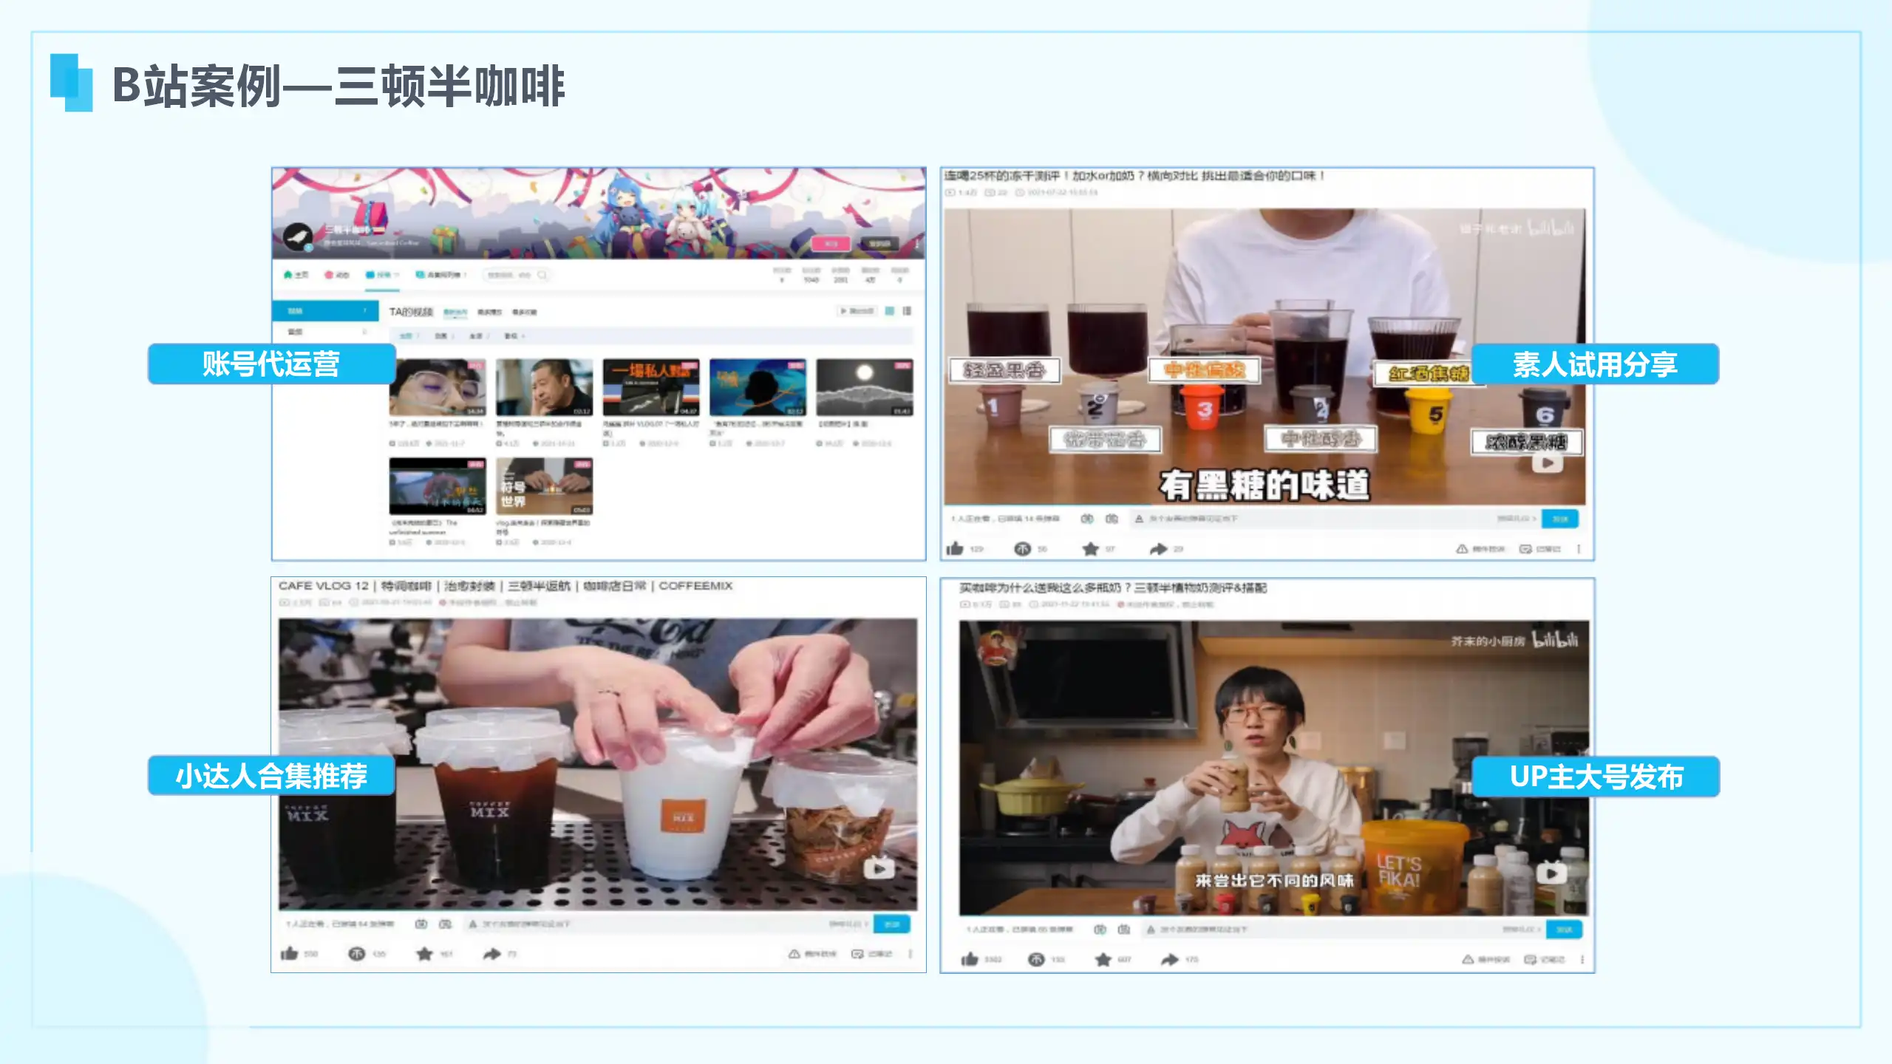Click the 账号代运营 label on the slide

coord(271,364)
